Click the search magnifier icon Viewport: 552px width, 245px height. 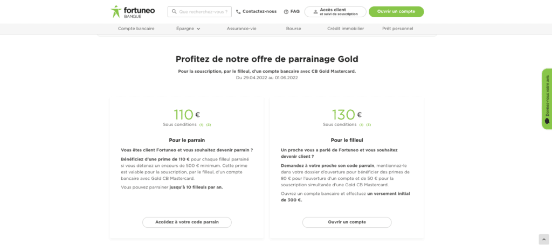[x=174, y=11]
